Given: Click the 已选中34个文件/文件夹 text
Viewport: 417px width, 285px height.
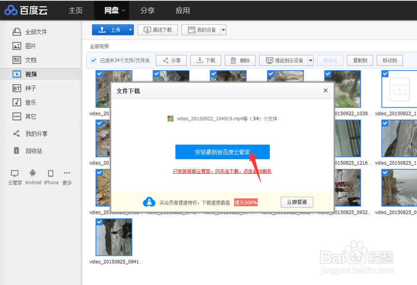Looking at the screenshot, I should tap(125, 61).
